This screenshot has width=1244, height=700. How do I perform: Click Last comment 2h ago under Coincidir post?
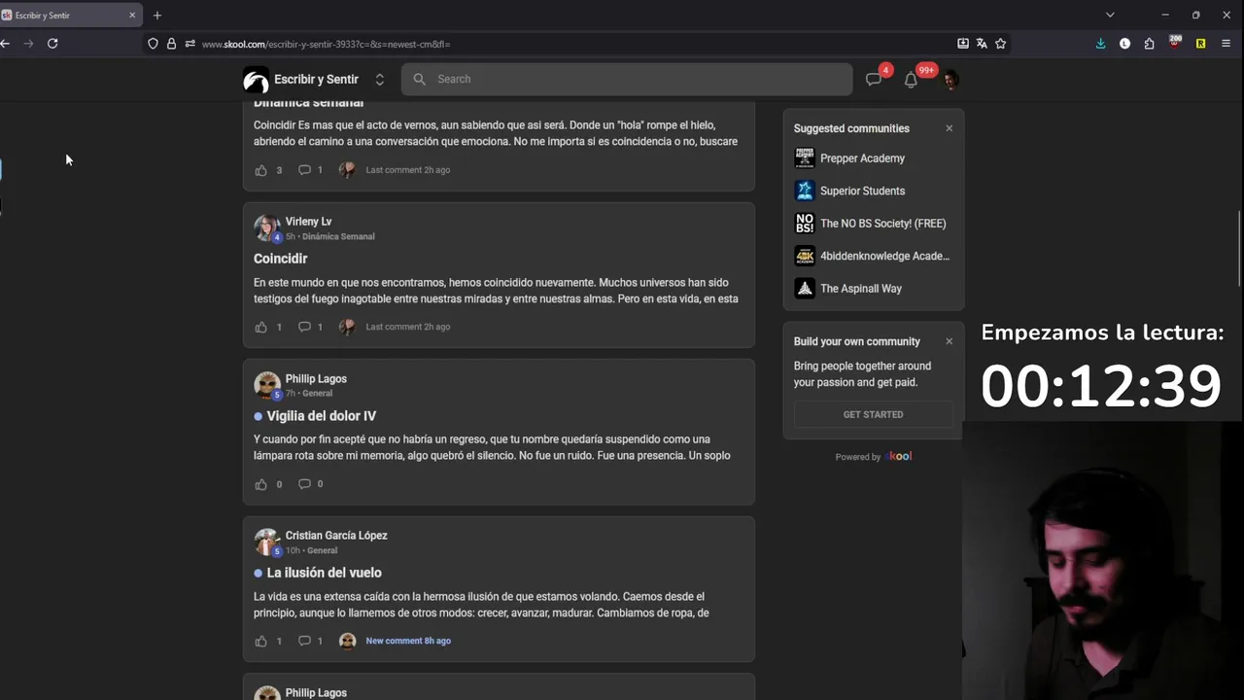[407, 327]
